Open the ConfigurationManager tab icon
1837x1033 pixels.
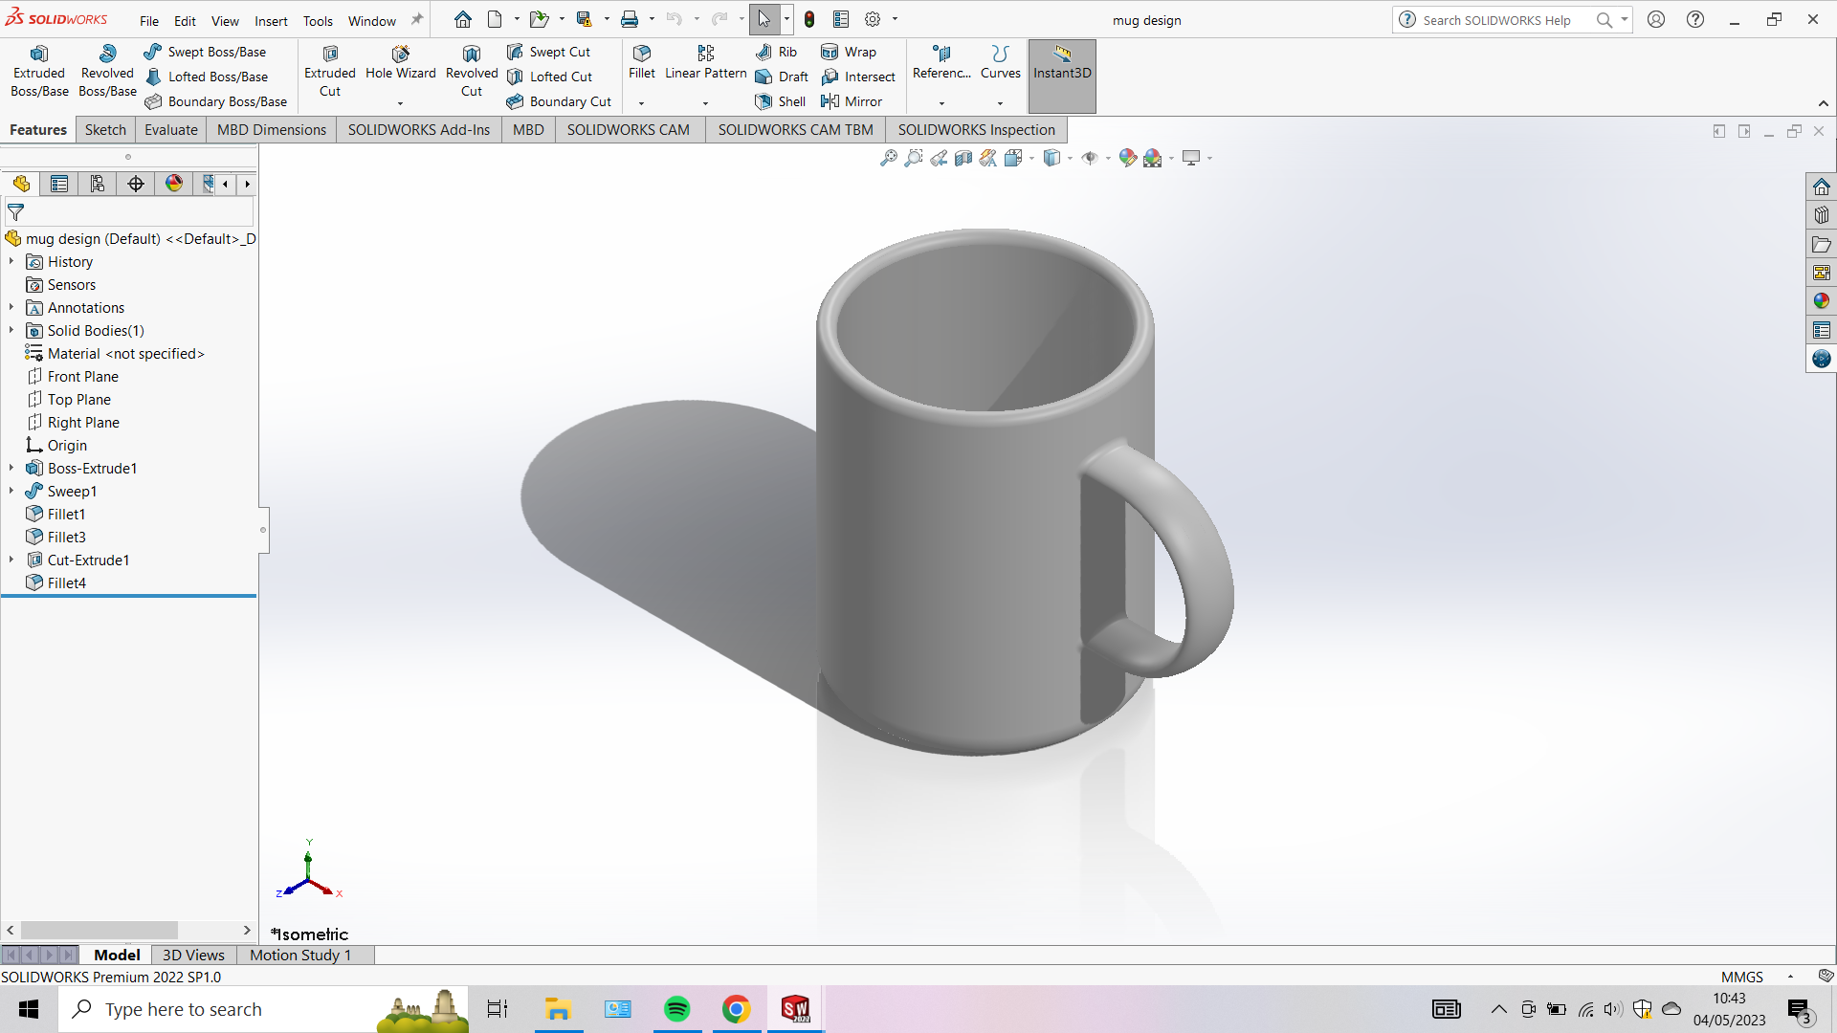click(x=98, y=184)
